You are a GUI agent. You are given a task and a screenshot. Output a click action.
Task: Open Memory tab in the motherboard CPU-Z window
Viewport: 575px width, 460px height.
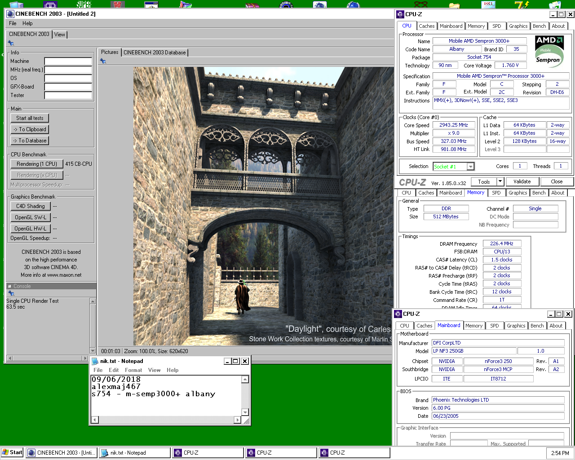pyautogui.click(x=474, y=326)
